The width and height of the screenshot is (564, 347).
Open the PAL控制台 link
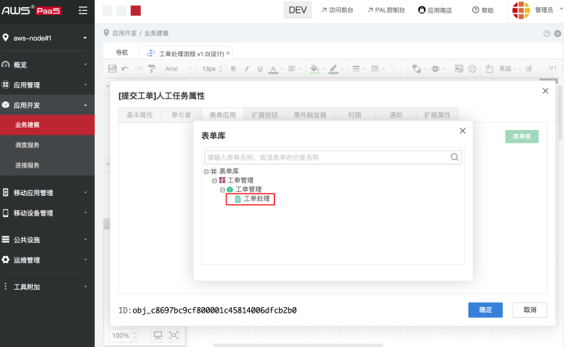coord(386,10)
